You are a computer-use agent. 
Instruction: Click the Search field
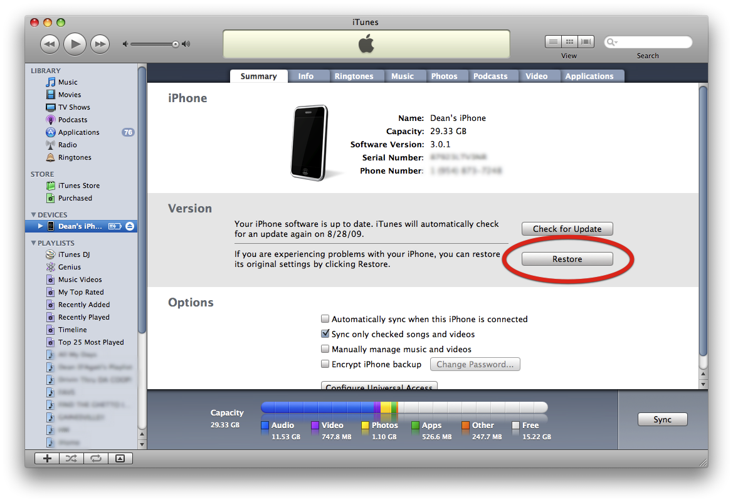pyautogui.click(x=648, y=42)
